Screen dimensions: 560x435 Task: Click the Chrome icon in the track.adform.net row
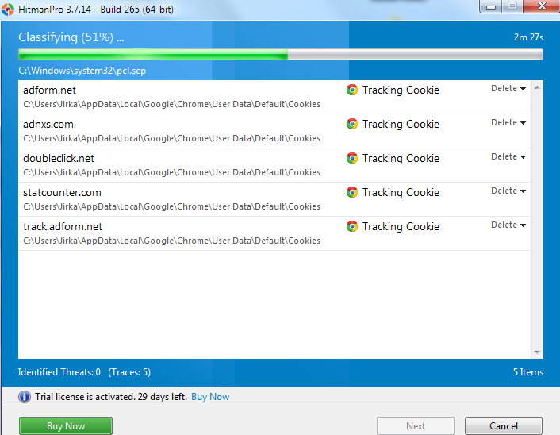352,226
